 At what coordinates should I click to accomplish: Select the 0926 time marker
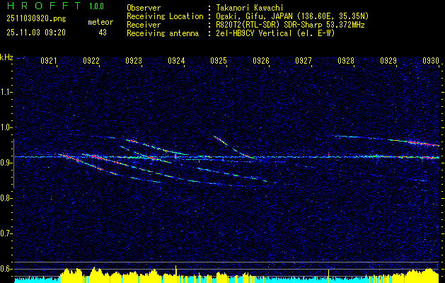261,60
